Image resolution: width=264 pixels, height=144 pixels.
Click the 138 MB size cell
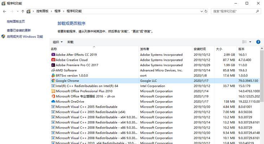click(x=229, y=102)
